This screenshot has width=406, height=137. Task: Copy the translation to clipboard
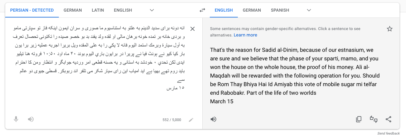click(359, 119)
